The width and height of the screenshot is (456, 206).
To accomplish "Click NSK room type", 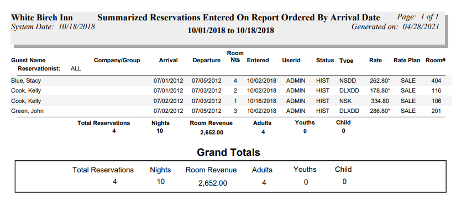I will point(345,101).
